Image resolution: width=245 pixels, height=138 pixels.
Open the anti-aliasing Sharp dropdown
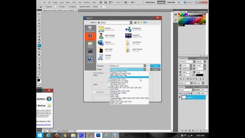203,83
